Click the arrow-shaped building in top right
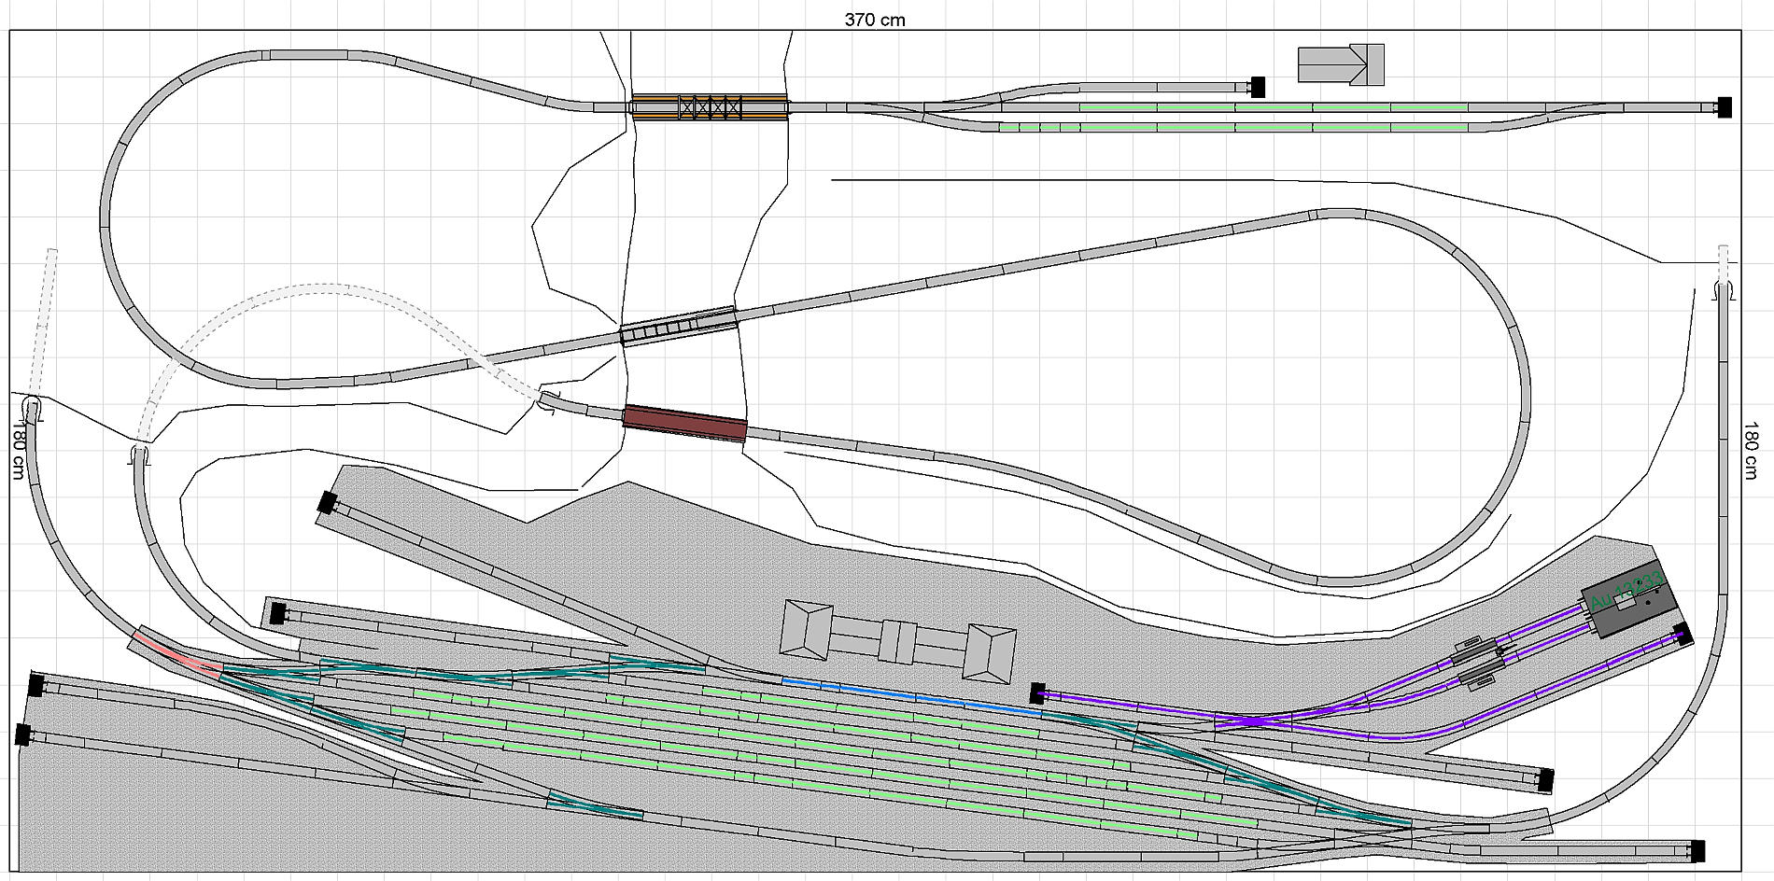Viewport: 1774px width, 881px height. pos(1341,64)
